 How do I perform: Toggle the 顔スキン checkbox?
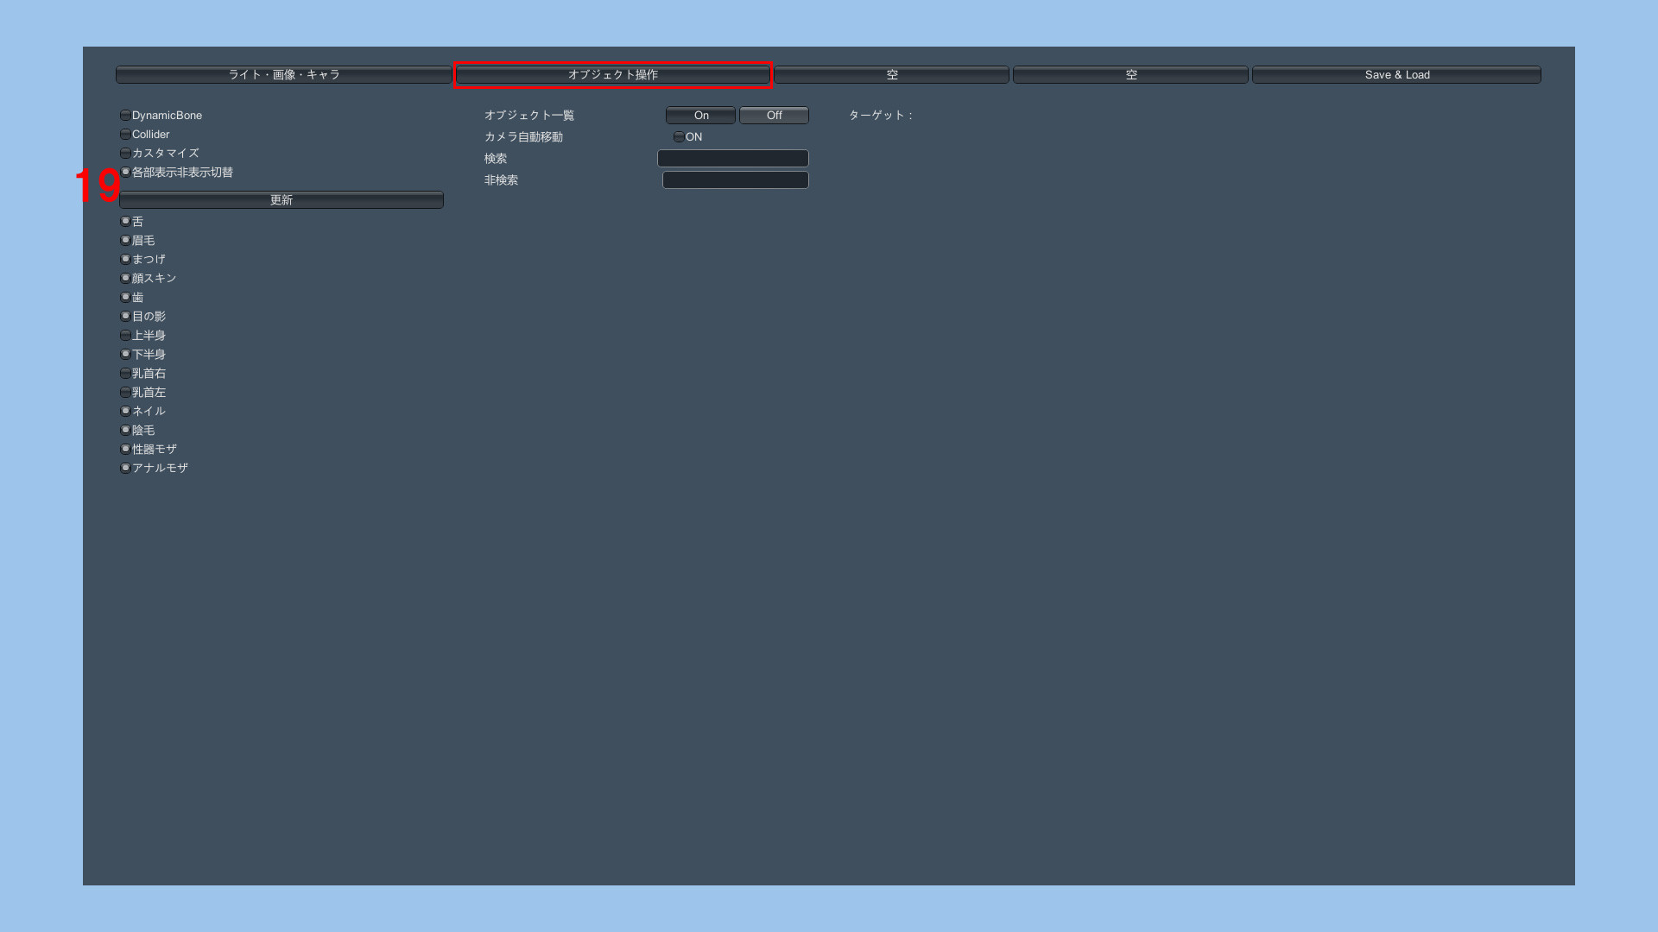point(126,278)
